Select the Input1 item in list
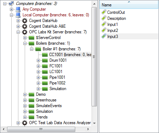The image size is (159, 133). pos(112,24)
